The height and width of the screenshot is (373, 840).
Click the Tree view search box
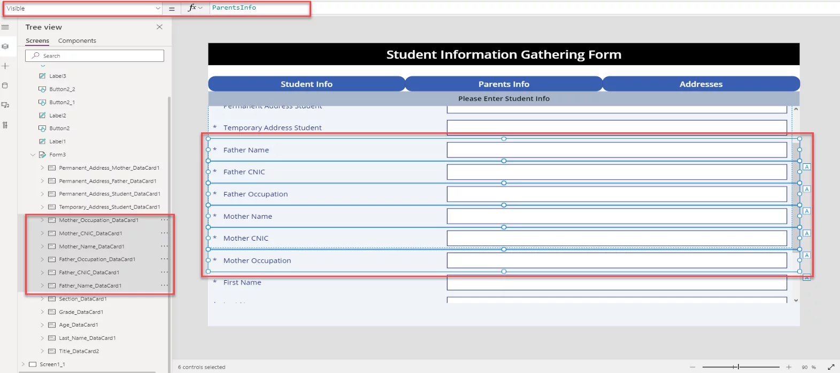[x=95, y=55]
